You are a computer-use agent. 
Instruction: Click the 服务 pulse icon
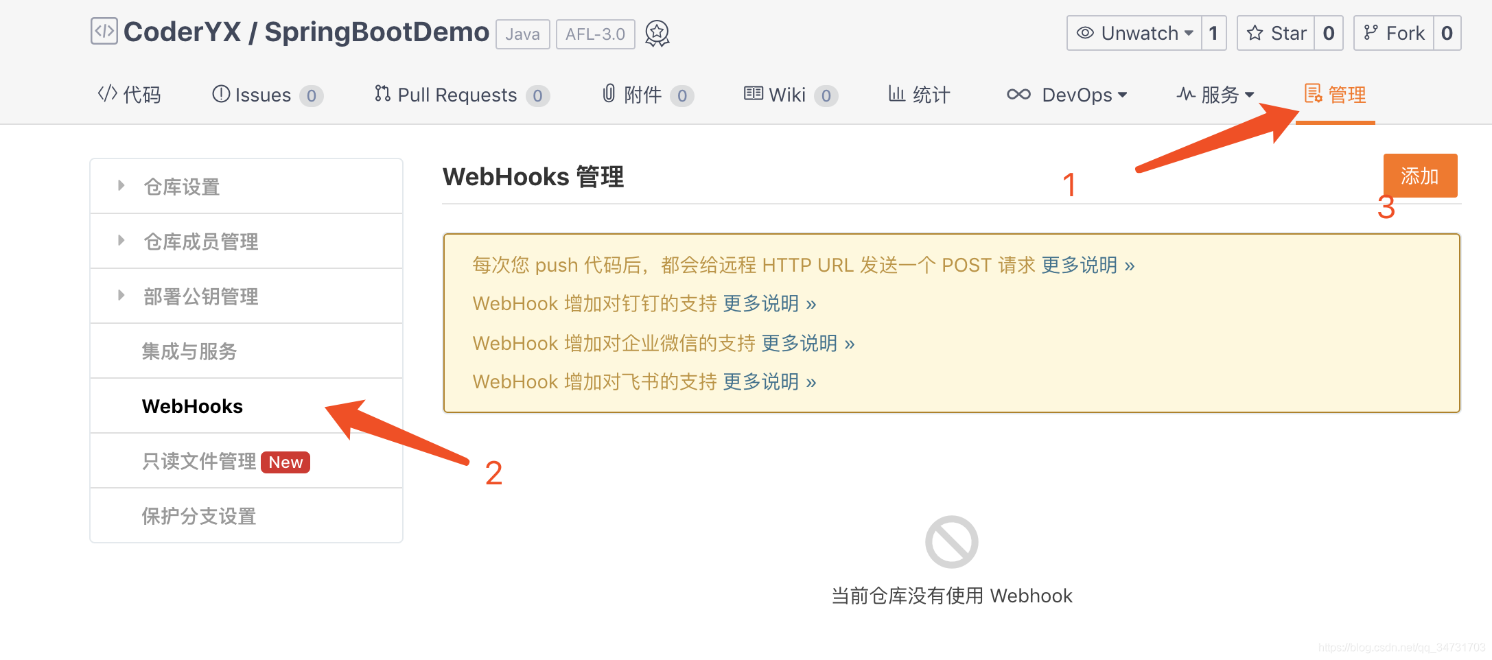1186,94
